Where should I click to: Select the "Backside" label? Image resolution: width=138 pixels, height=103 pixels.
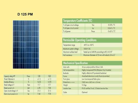click(x=66, y=73)
